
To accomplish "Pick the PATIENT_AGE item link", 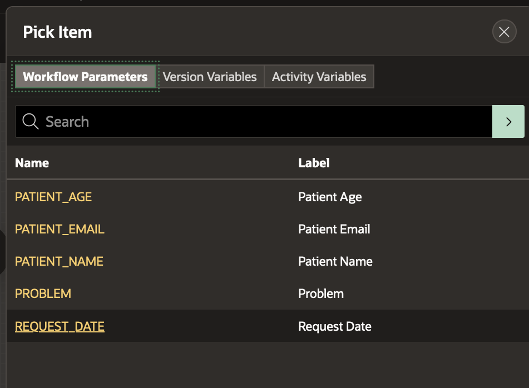I will coord(53,197).
